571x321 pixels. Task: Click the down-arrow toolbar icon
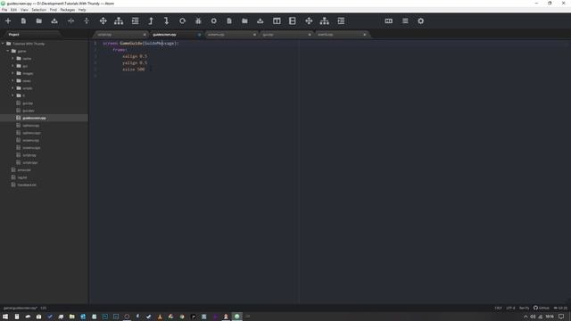tap(167, 21)
